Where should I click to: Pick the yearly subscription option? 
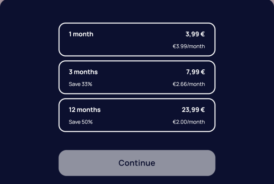pos(137,115)
